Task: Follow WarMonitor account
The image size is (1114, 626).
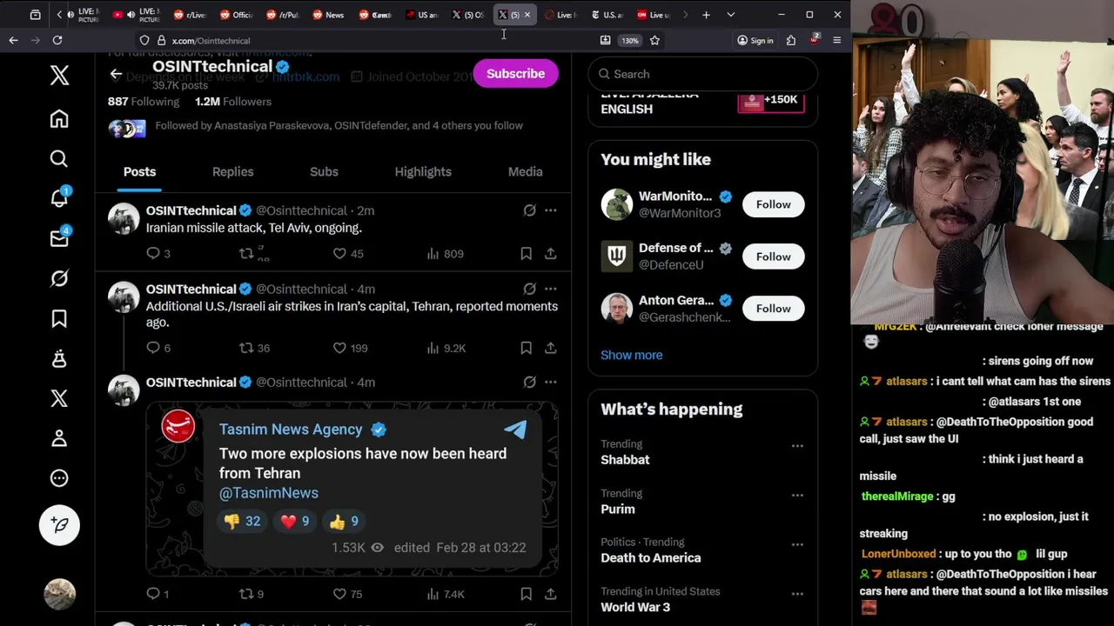Action: click(x=773, y=204)
